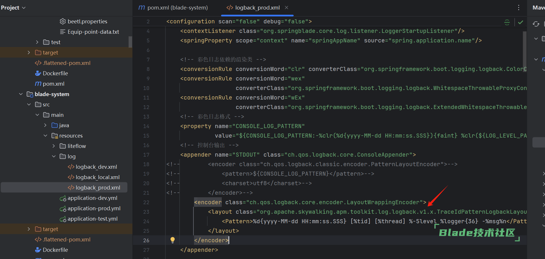Open logback_dev.xml in project tree
This screenshot has width=545, height=259.
(96, 167)
